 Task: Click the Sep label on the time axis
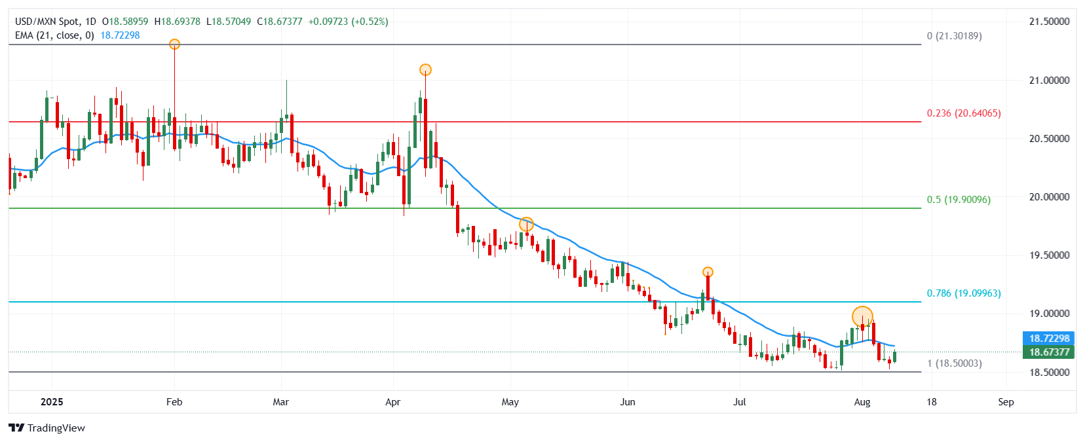point(1006,402)
